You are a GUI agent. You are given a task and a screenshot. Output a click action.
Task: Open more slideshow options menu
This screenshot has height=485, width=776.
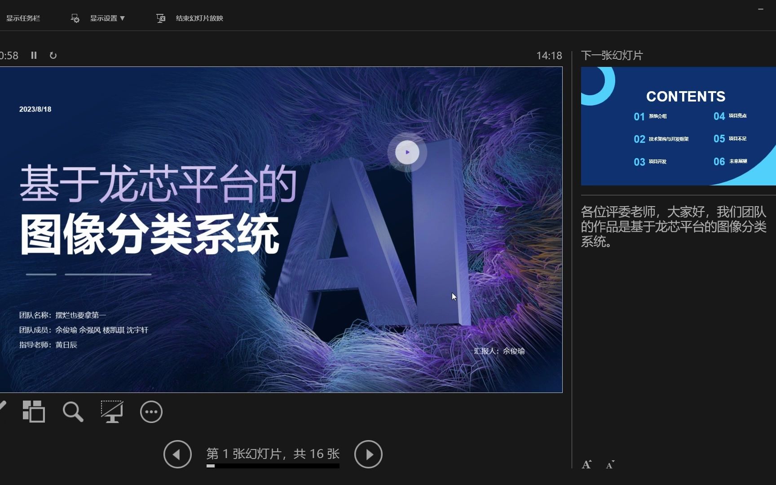[x=151, y=412]
